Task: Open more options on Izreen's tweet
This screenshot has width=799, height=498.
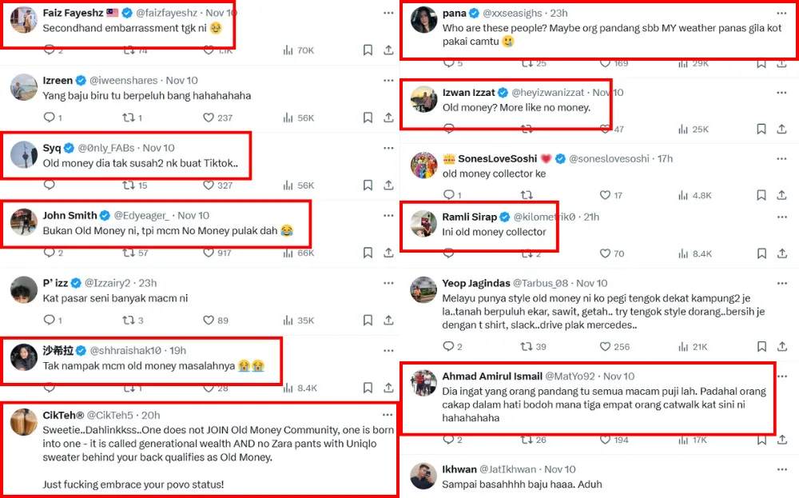Action: [x=388, y=81]
